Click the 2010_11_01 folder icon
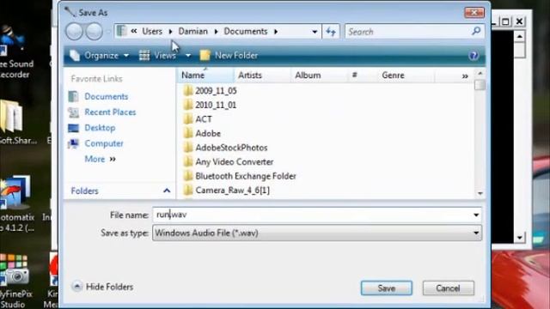This screenshot has height=309, width=550. click(188, 105)
